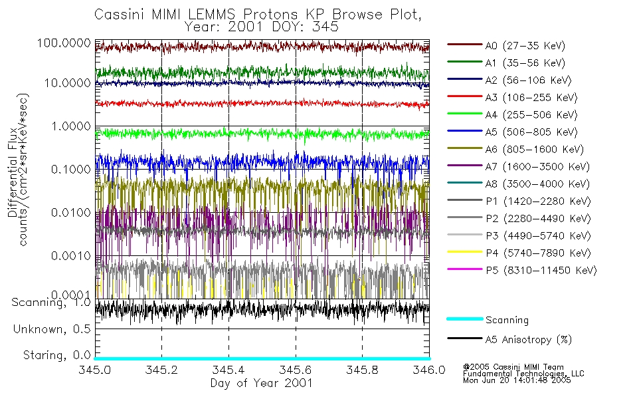
Task: Click the 345.4 x-axis tick label
Action: click(x=228, y=370)
